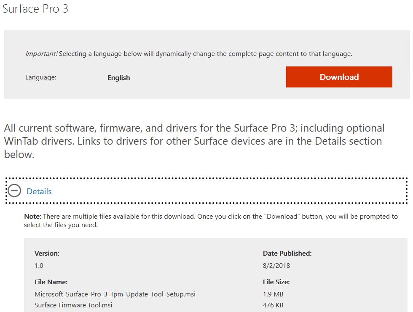This screenshot has height=312, width=413.
Task: Click the Surface Pro 3 page title
Action: click(x=35, y=9)
